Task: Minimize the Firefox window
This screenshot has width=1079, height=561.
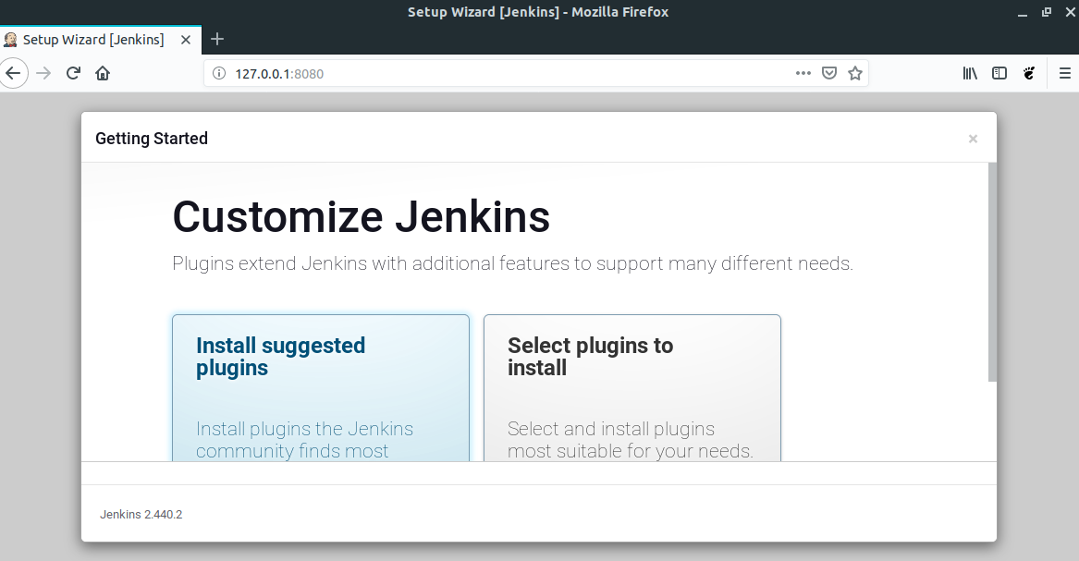Action: 1023,12
